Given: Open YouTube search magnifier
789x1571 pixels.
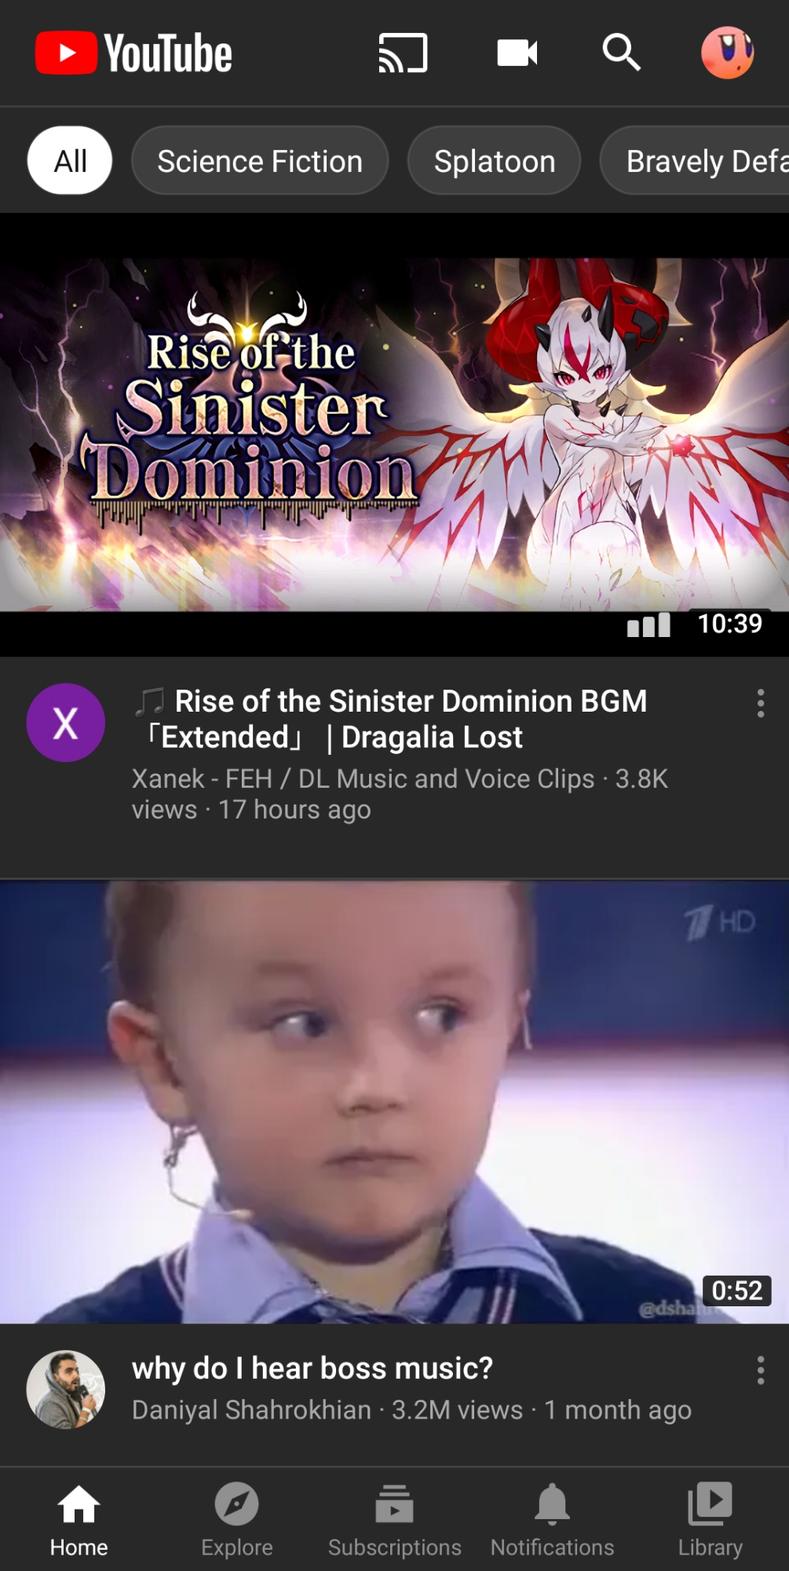Looking at the screenshot, I should point(621,53).
